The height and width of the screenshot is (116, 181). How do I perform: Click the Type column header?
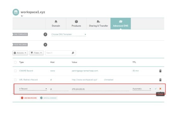pos(21,62)
